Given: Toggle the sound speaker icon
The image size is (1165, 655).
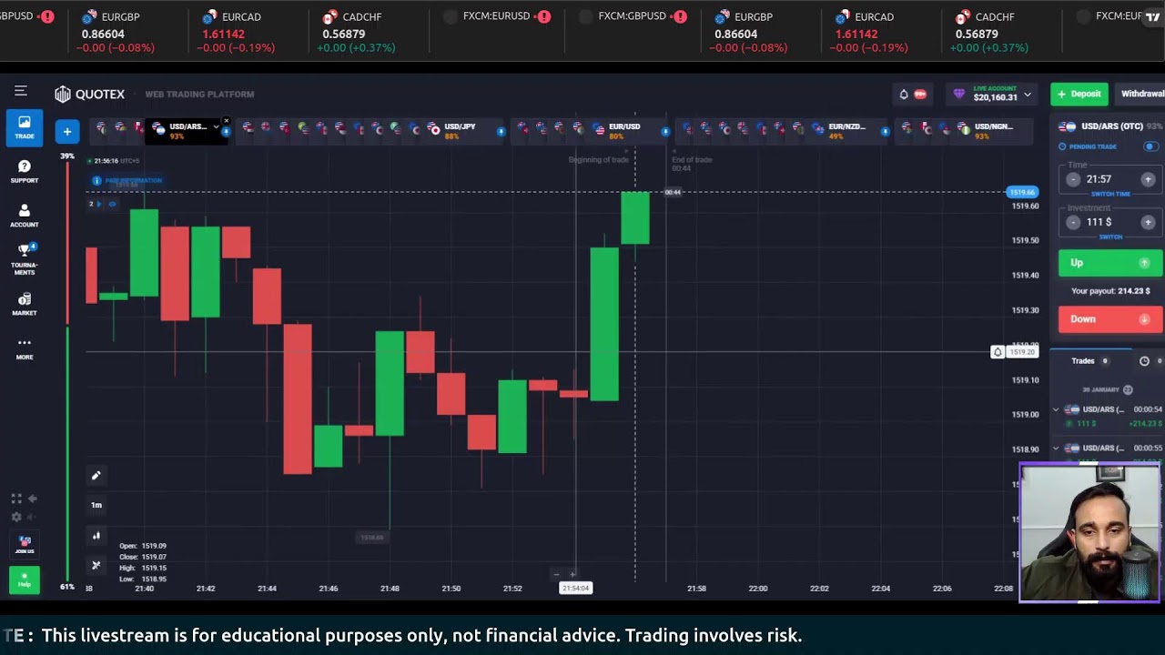Looking at the screenshot, I should coord(33,517).
